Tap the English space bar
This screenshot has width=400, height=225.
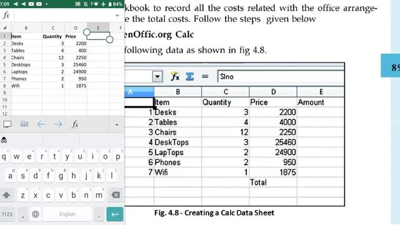67,214
